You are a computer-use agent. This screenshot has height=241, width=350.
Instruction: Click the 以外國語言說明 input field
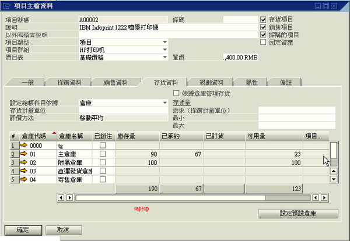click(169, 35)
